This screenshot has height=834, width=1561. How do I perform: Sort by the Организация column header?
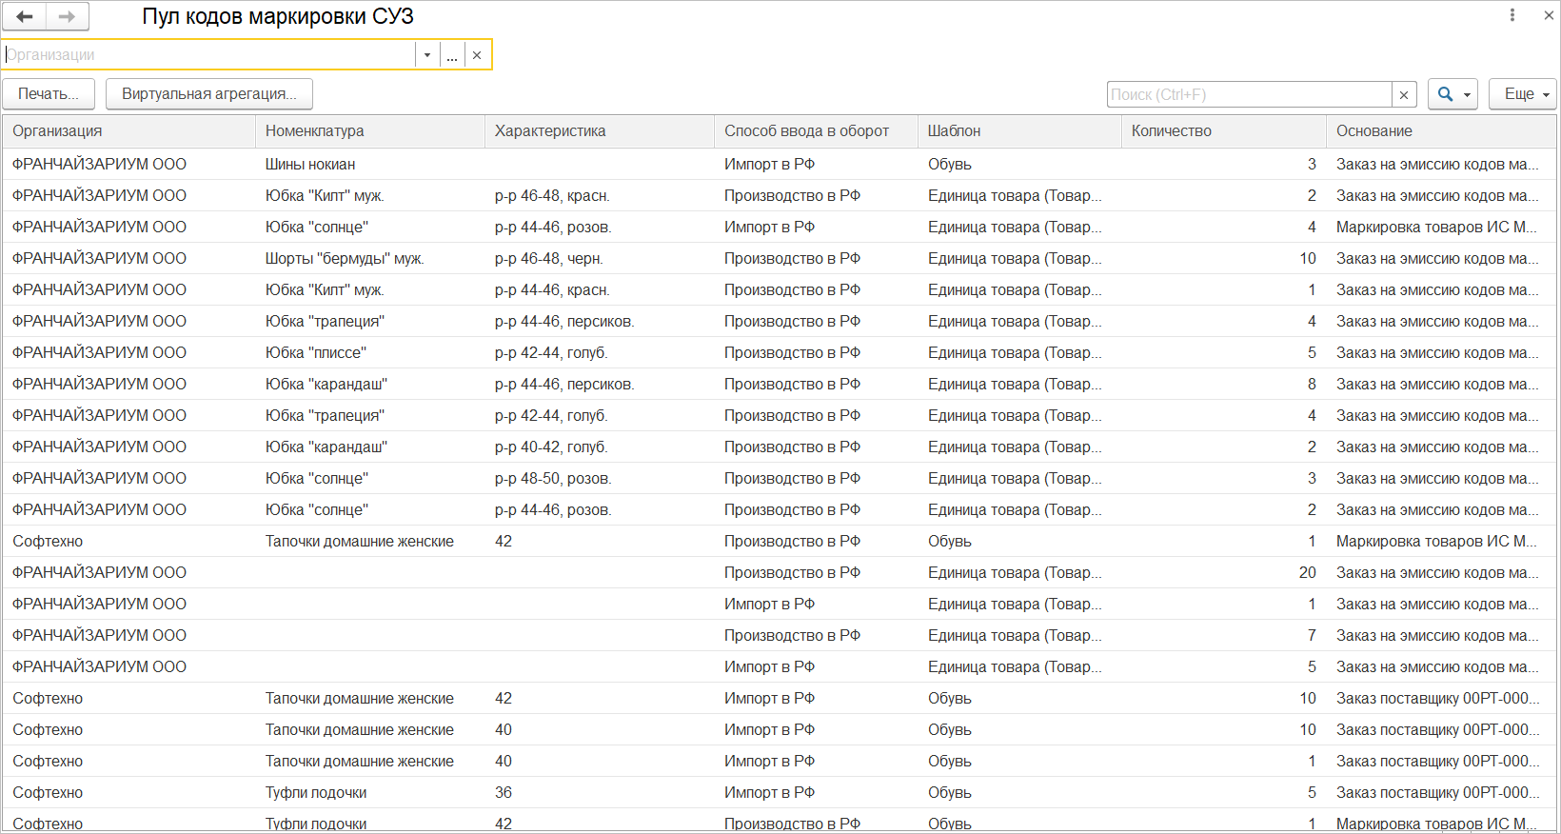pos(128,131)
